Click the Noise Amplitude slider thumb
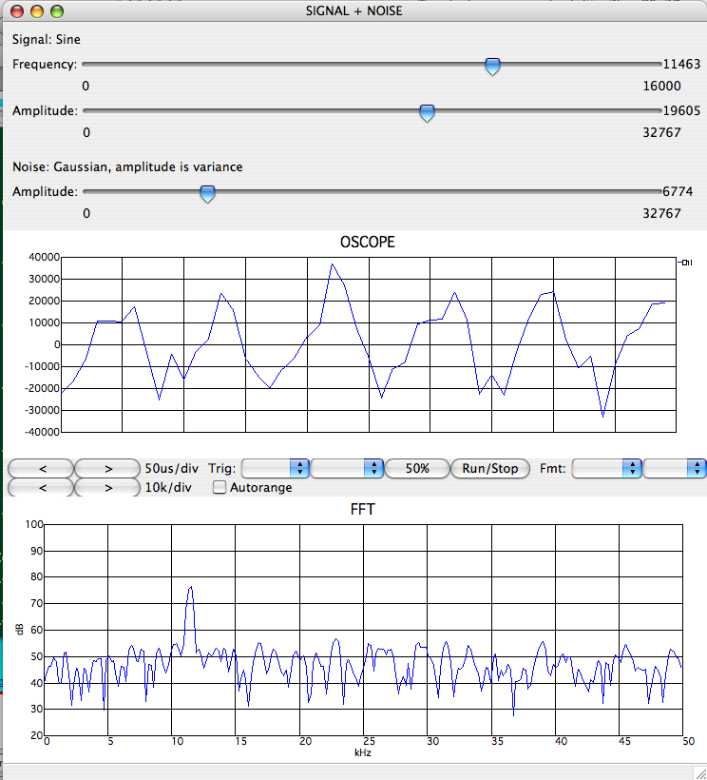 point(207,194)
